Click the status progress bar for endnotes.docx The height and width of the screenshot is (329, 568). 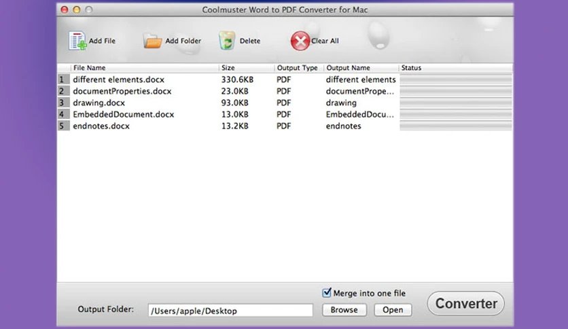coord(456,126)
